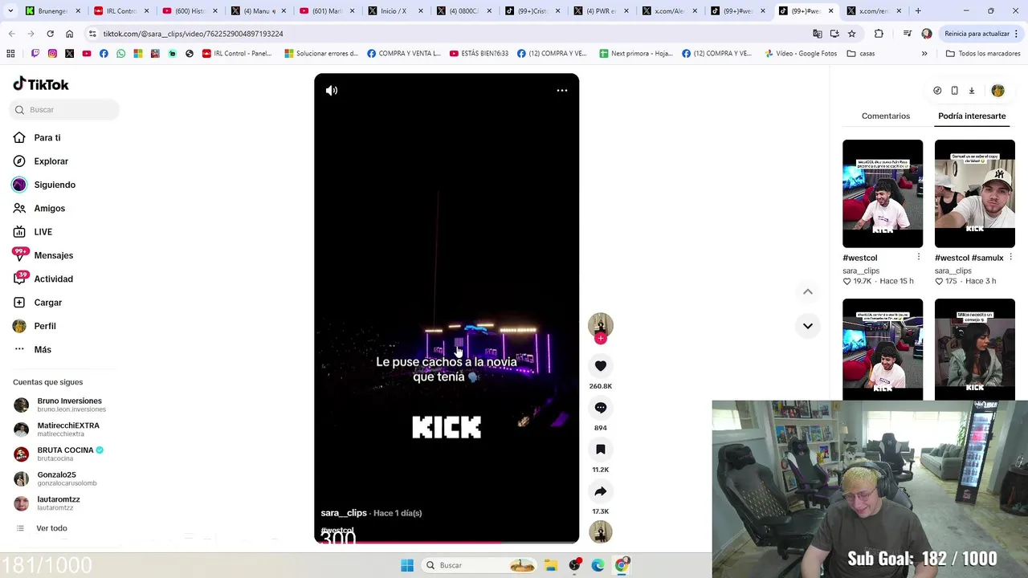Click the TikTok coins icon in top pill
The width and height of the screenshot is (1028, 578).
(937, 91)
